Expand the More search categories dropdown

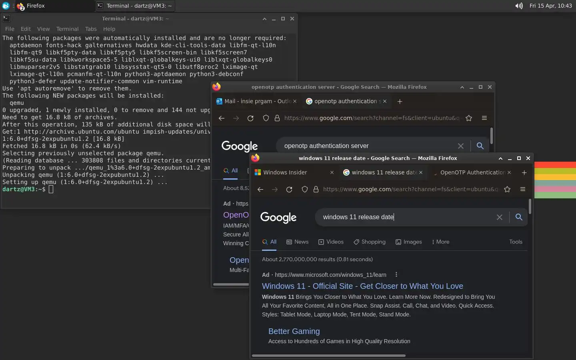(440, 242)
